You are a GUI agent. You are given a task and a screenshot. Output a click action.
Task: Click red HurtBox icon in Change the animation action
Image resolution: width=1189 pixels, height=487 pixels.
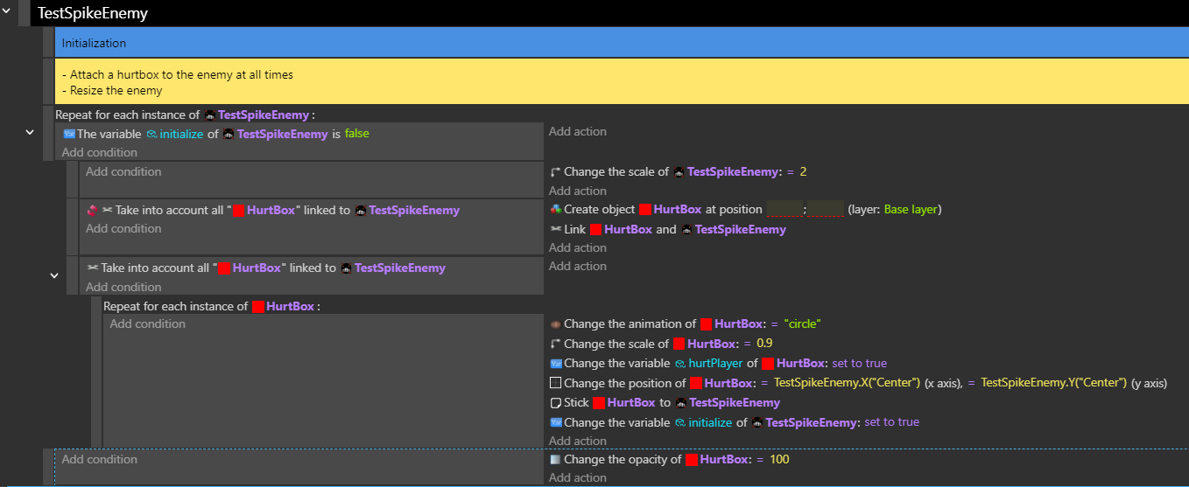pos(706,324)
